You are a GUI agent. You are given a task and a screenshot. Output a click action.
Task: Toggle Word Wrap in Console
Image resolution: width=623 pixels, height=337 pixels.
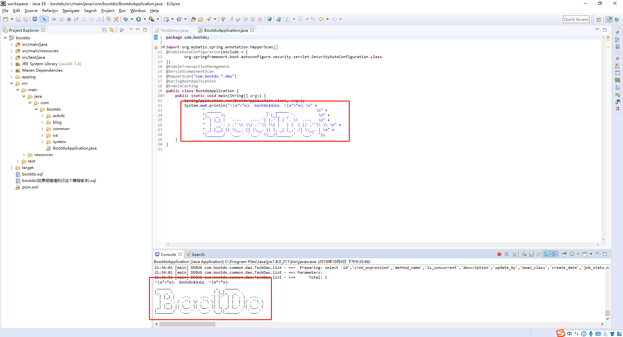[x=539, y=254]
